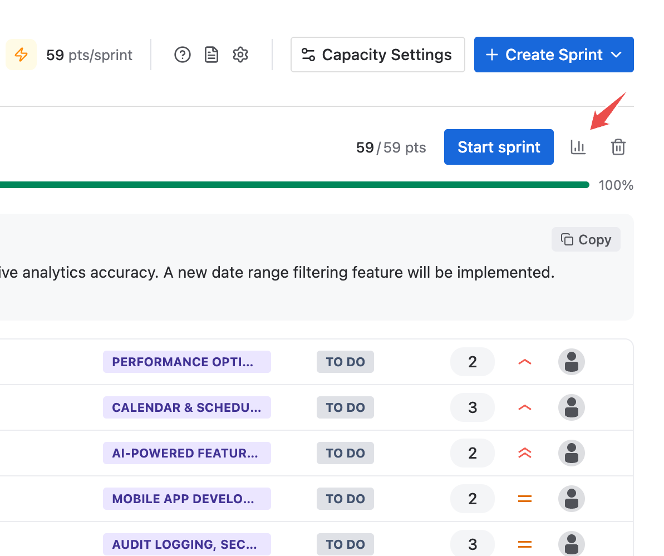The image size is (664, 556).
Task: Click the 59 pts/sprint velocity text
Action: (x=90, y=55)
